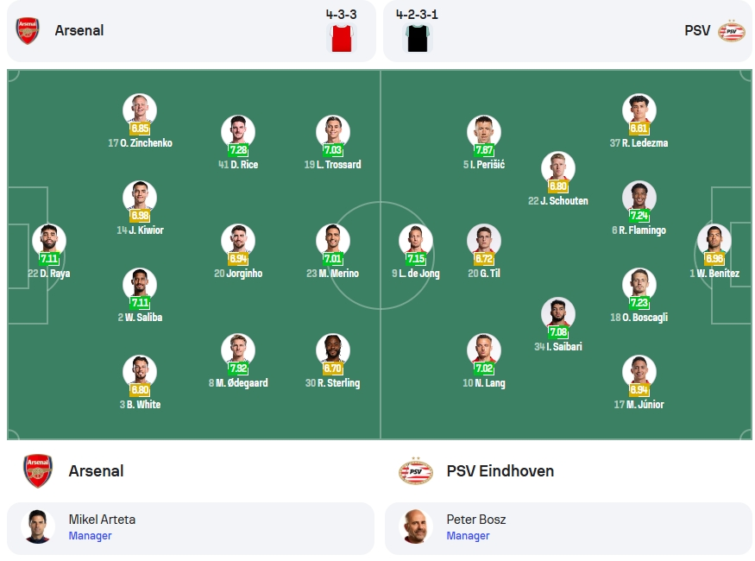
Task: Select N. Lang's player avatar
Action: [484, 350]
